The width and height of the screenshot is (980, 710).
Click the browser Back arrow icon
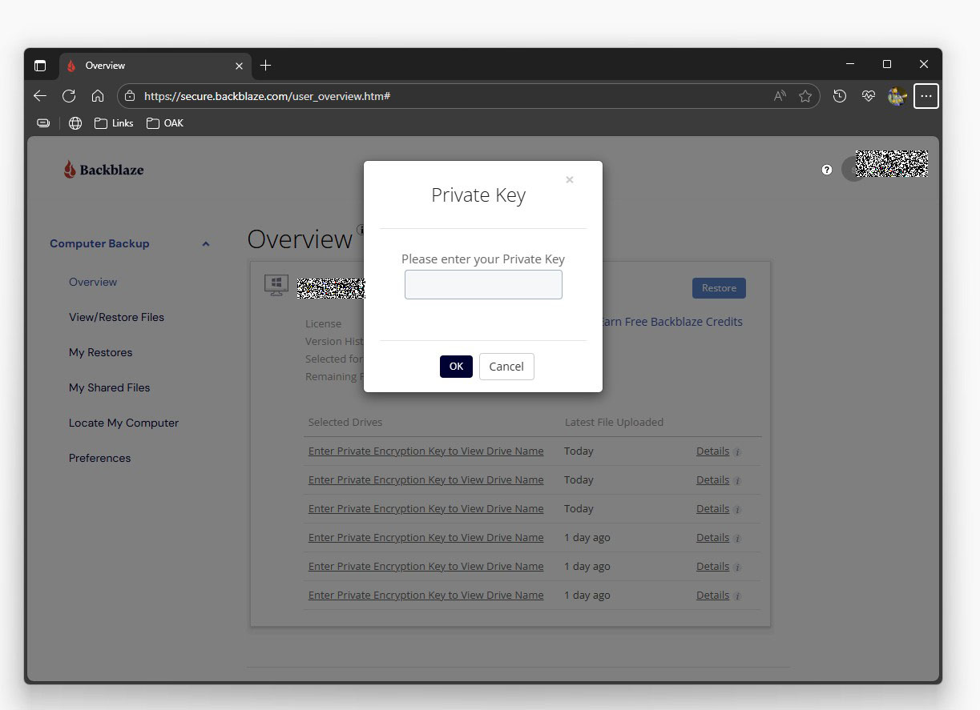(40, 96)
